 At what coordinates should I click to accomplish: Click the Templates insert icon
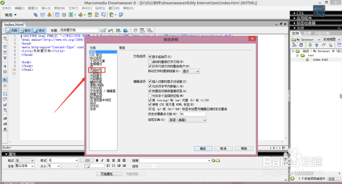coord(111,15)
